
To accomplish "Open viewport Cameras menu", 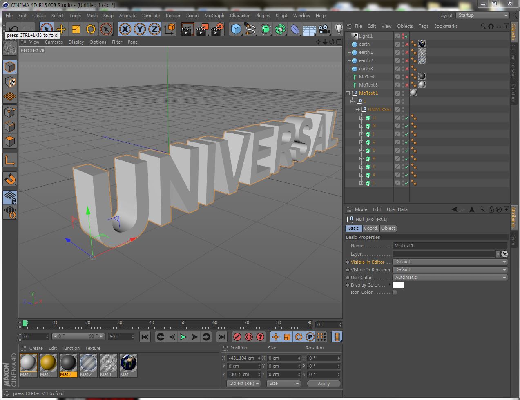I will click(54, 42).
